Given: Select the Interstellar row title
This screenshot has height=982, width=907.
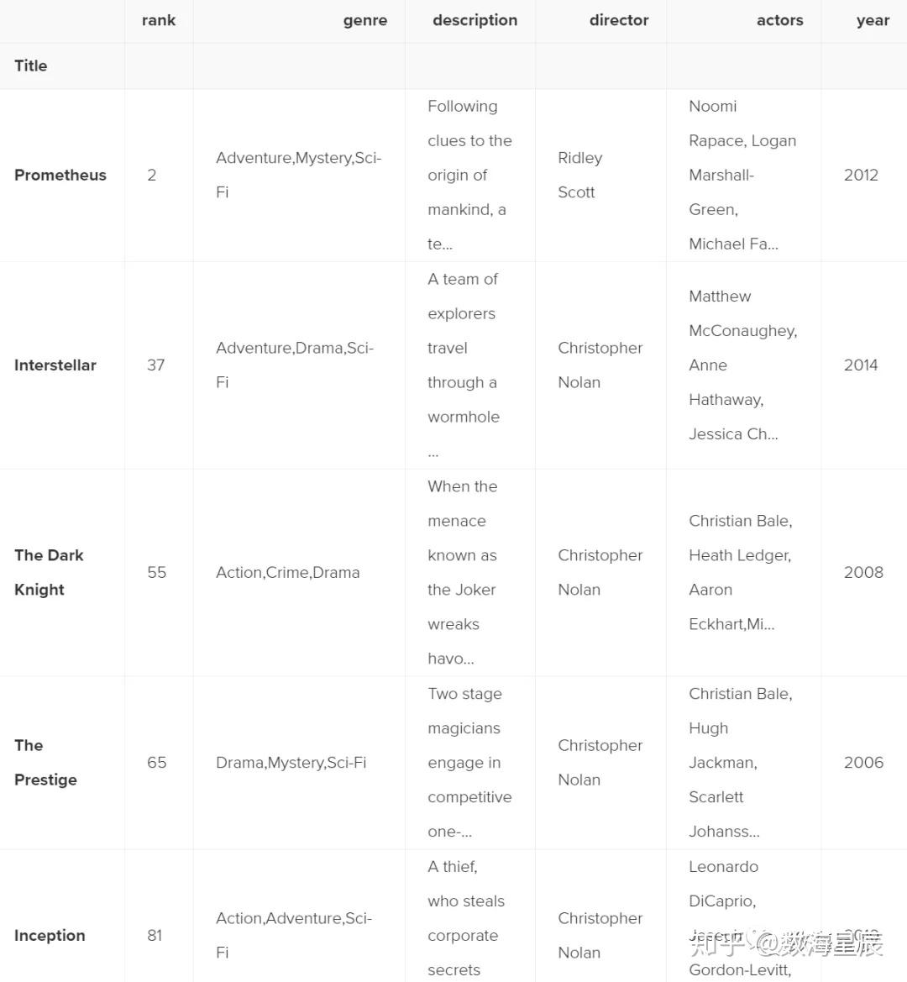Looking at the screenshot, I should tap(55, 365).
